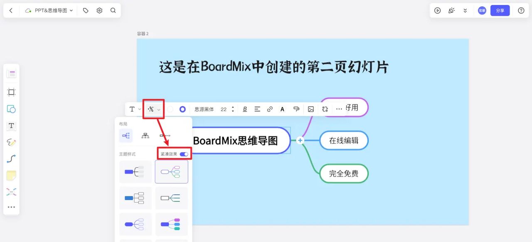Select the 完全免费 branch node
532x242 pixels.
point(344,174)
